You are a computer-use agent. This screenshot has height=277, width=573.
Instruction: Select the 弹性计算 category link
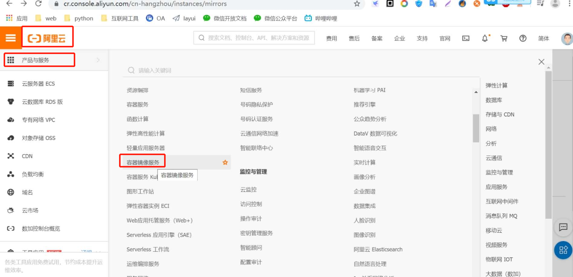click(496, 85)
